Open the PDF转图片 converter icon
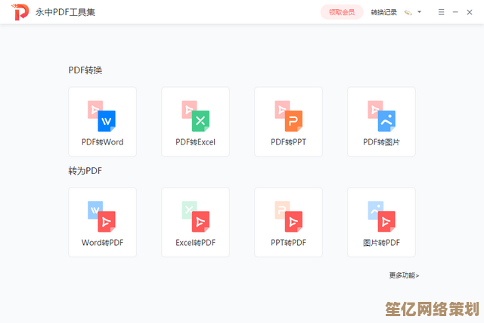Image resolution: width=484 pixels, height=323 pixels. [381, 116]
